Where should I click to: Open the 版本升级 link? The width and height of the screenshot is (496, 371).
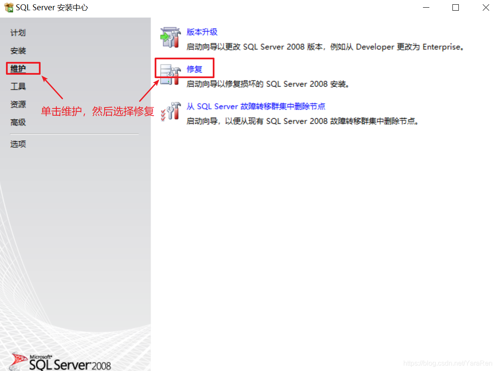(202, 32)
